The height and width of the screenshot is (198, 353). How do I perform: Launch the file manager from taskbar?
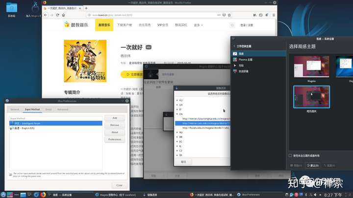tap(23, 195)
